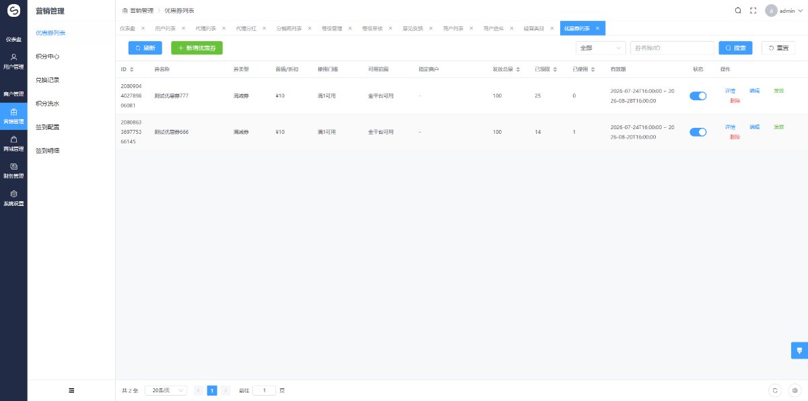The width and height of the screenshot is (808, 401).
Task: Click the refresh icon at bottom right
Action: (x=776, y=390)
